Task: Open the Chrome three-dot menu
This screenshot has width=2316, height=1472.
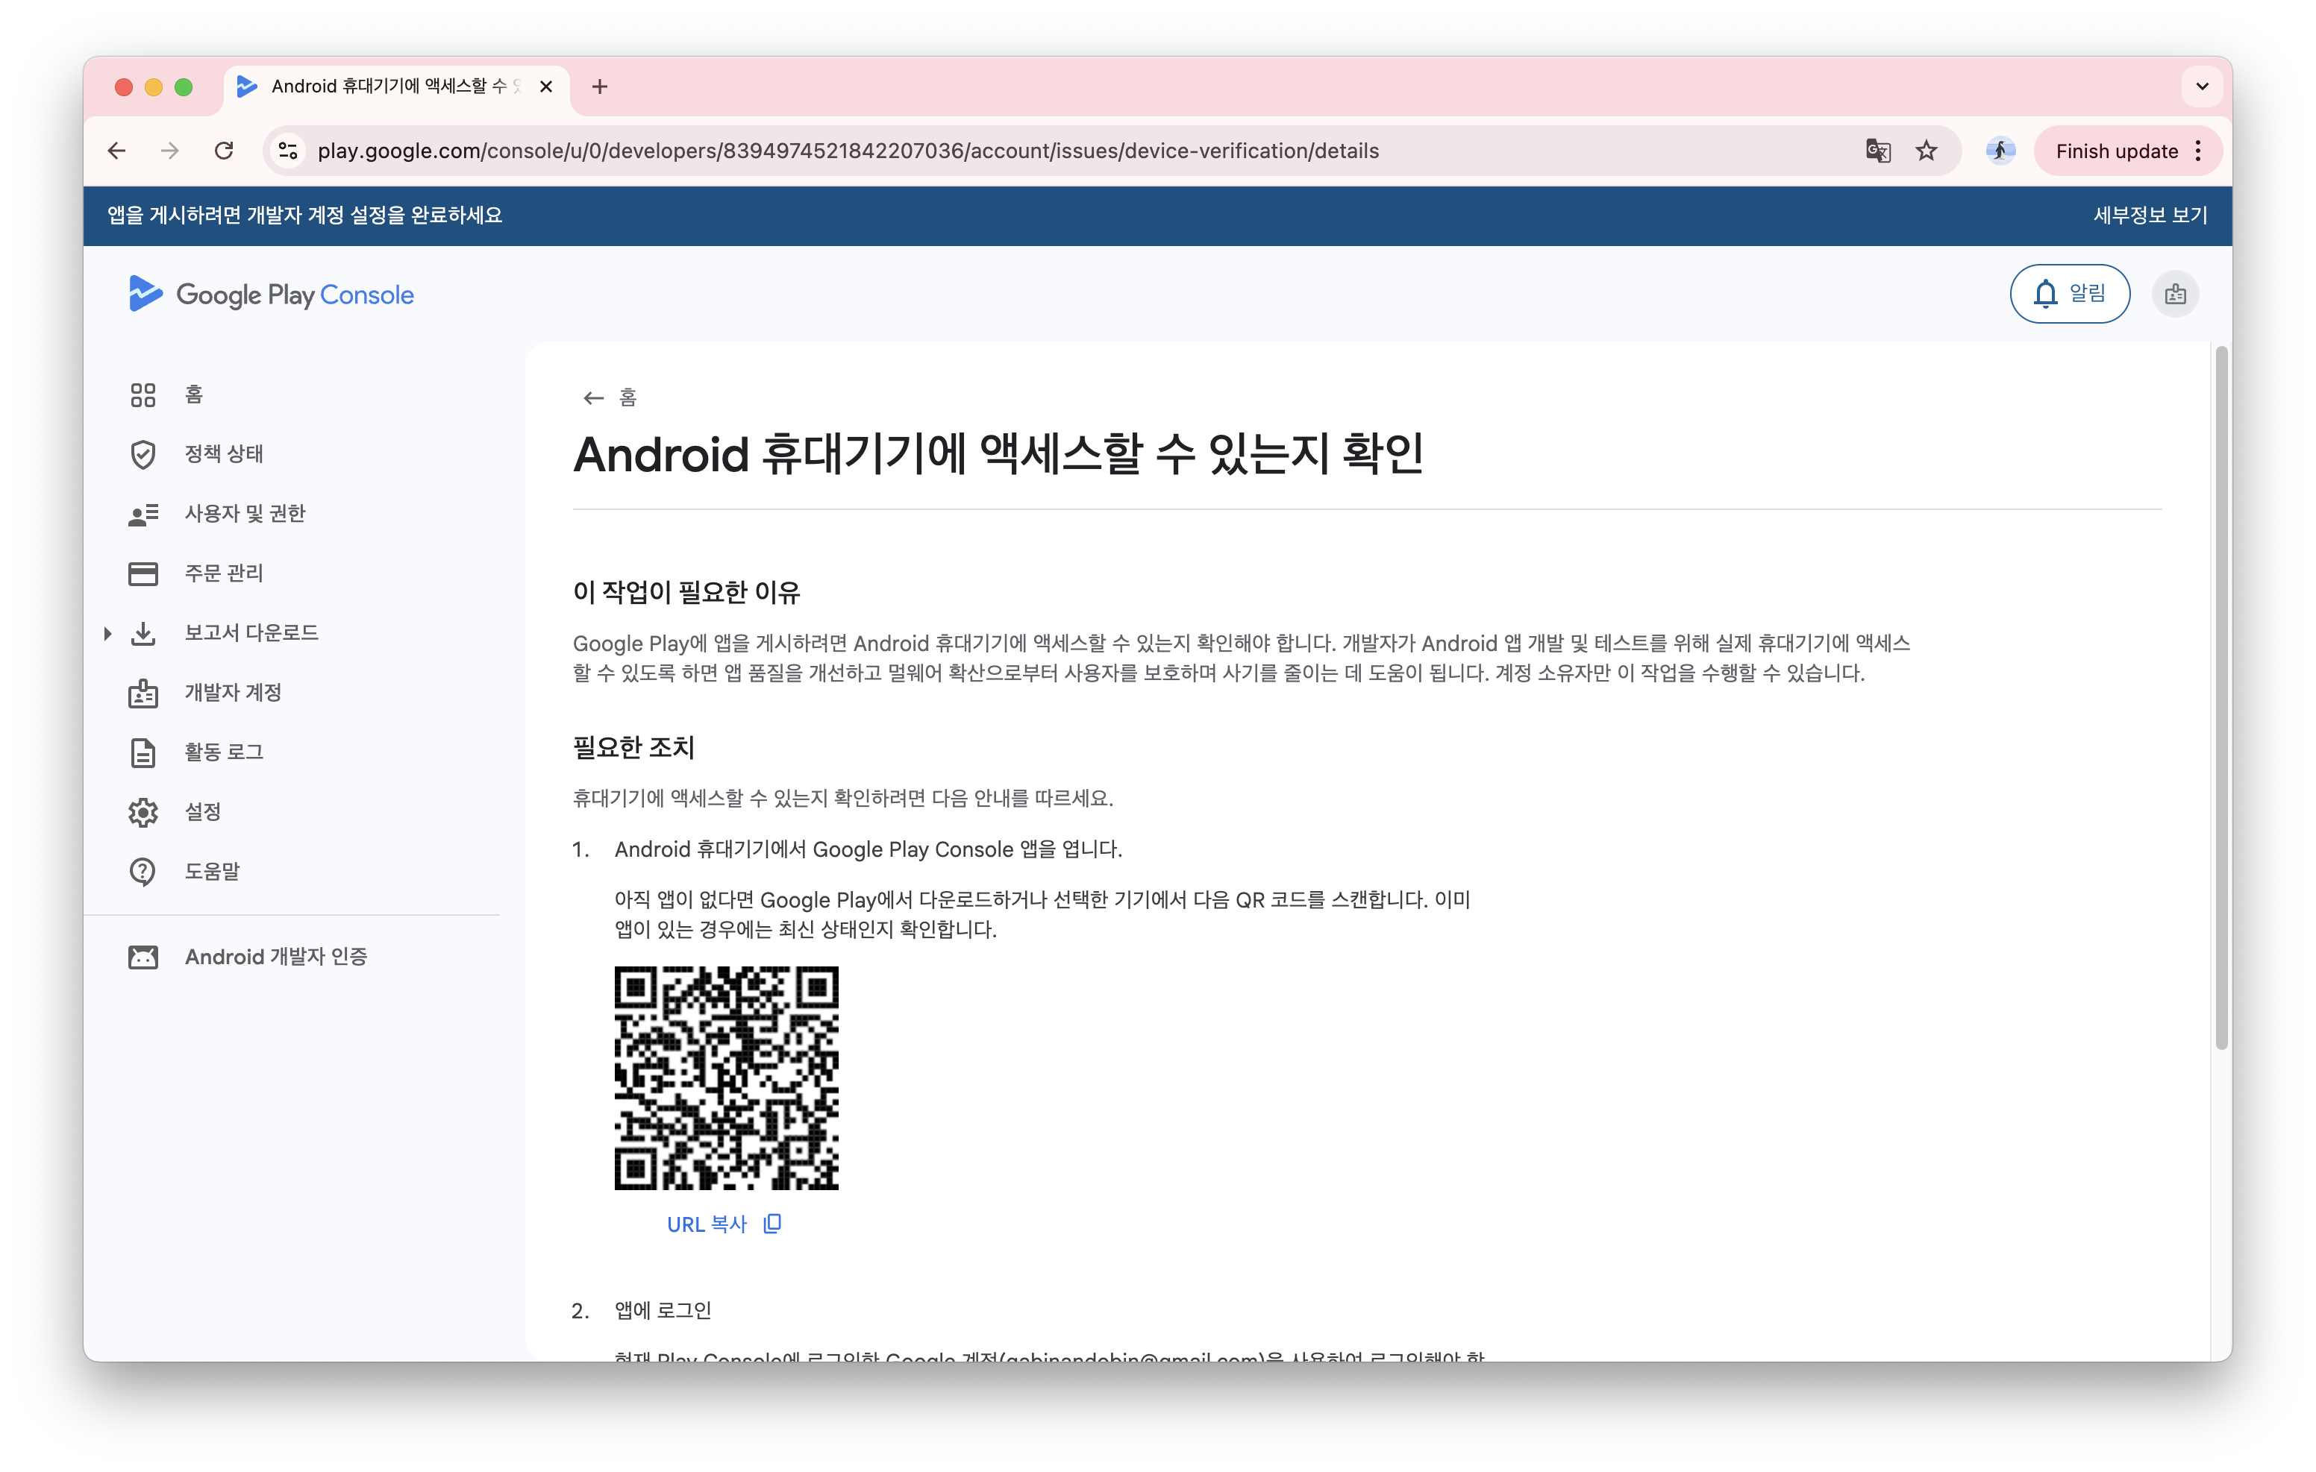Action: point(2199,150)
